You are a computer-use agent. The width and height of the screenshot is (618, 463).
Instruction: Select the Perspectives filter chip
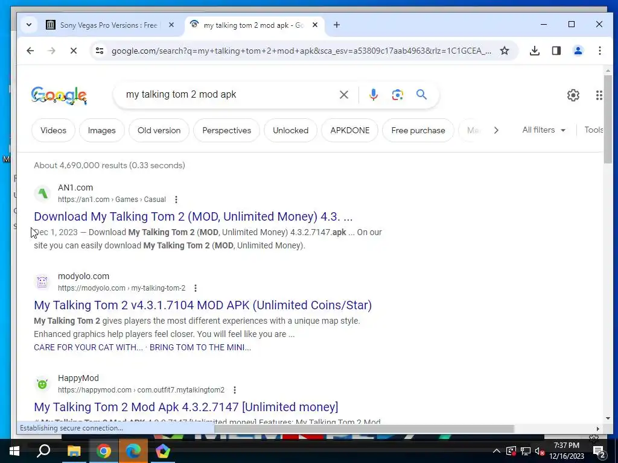click(227, 130)
